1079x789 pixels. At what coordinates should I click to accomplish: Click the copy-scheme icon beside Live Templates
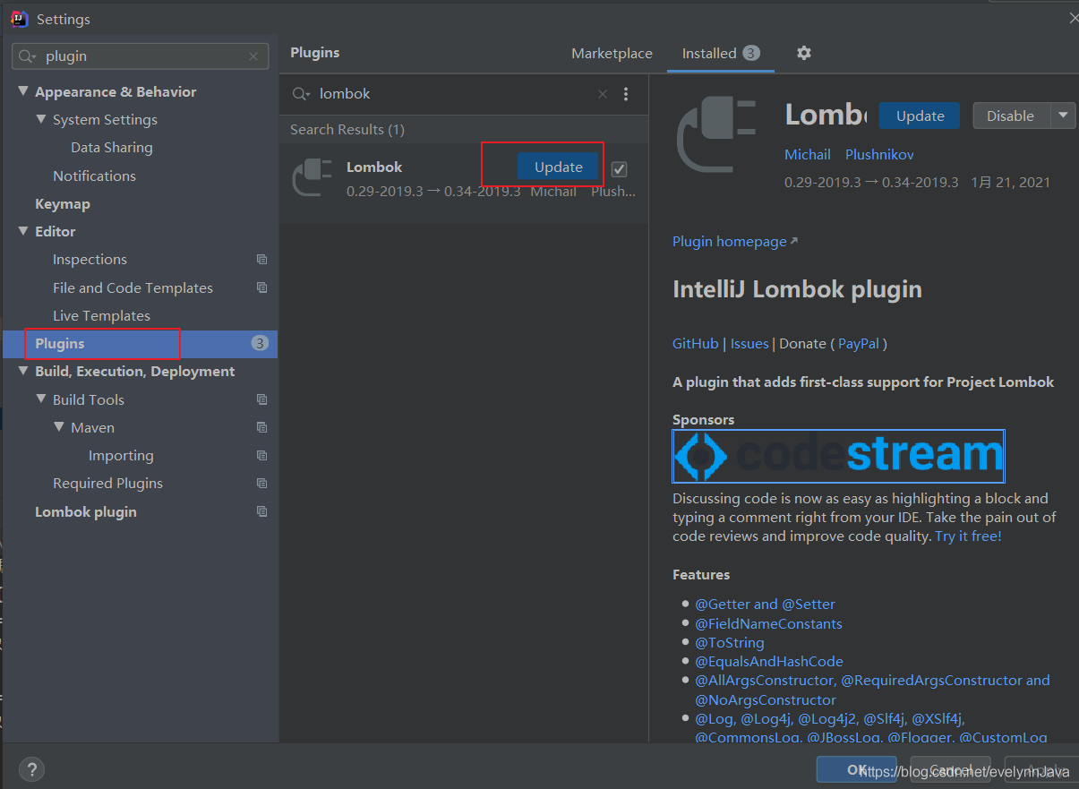point(261,315)
